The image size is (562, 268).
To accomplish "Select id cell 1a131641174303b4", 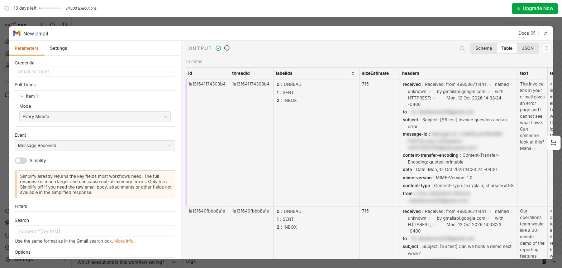I will tap(207, 84).
